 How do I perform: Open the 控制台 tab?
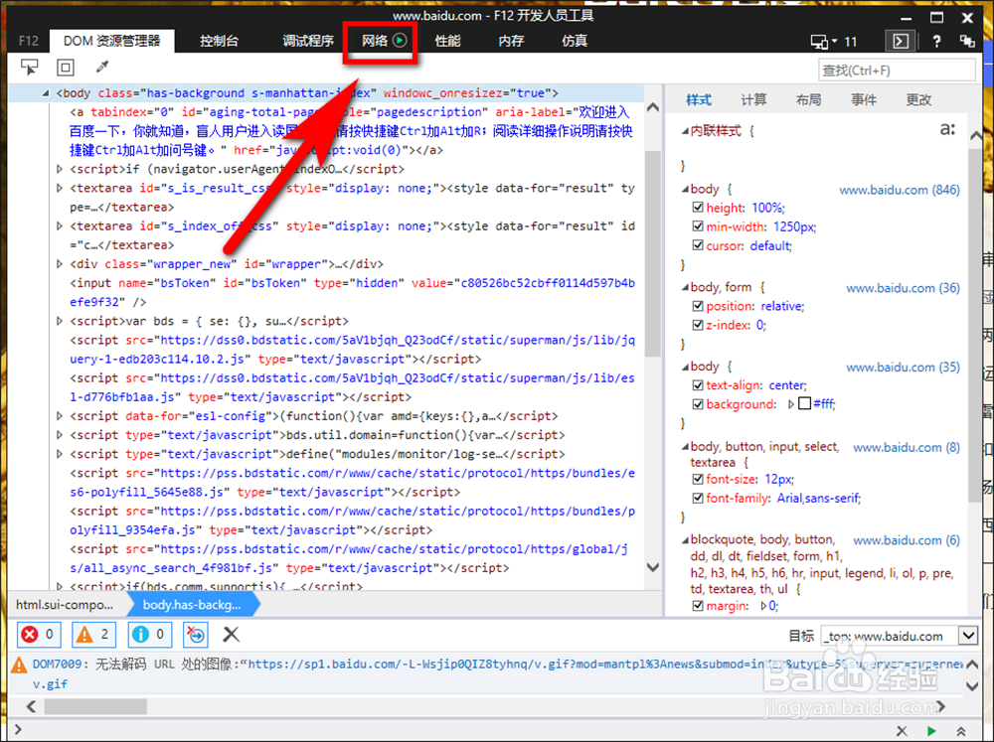click(220, 41)
